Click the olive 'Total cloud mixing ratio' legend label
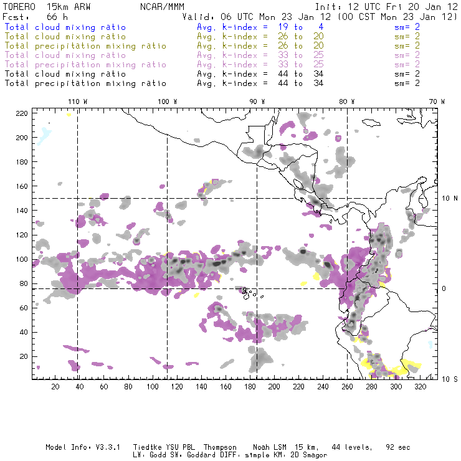The image size is (461, 461). pyautogui.click(x=65, y=37)
